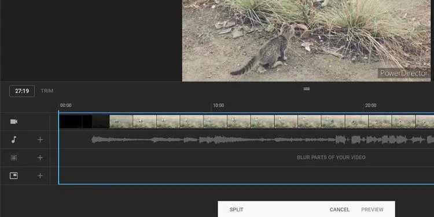
Task: Select the TRIM button
Action: coord(47,91)
